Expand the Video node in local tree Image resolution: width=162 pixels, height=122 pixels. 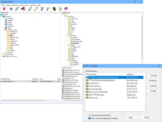click(4, 28)
